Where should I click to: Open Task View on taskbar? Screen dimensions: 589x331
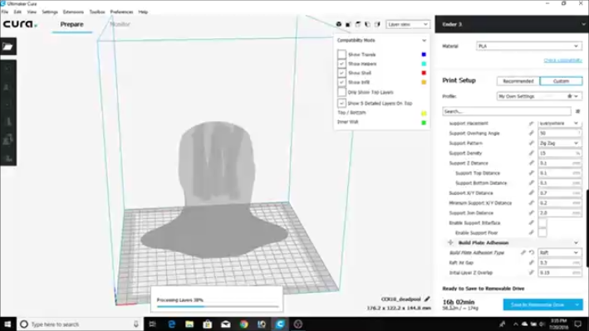pyautogui.click(x=153, y=324)
